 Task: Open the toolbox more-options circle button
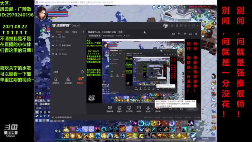click(82, 72)
